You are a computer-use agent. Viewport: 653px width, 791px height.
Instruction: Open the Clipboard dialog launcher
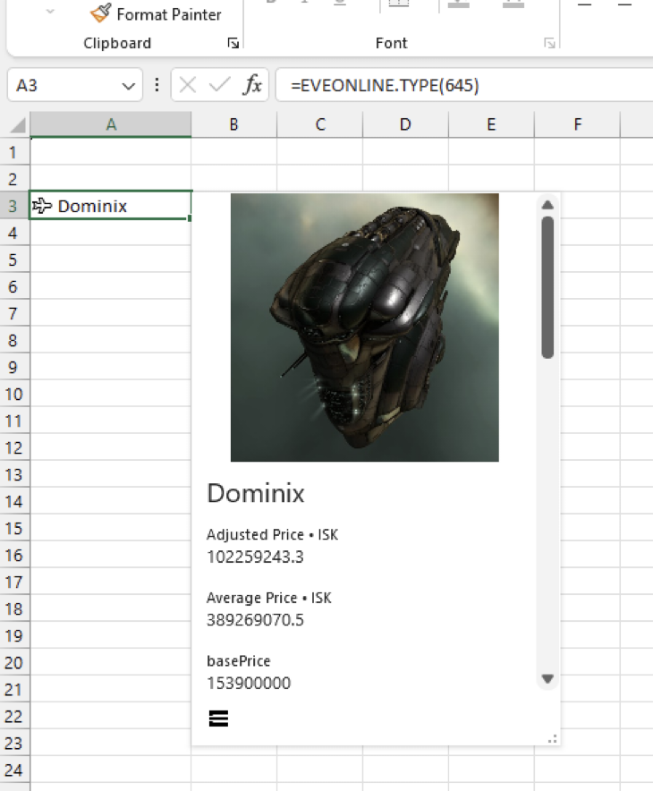[x=233, y=43]
